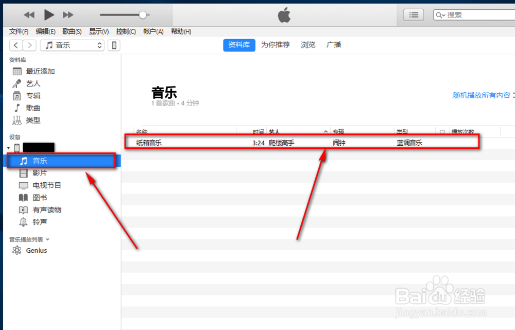
Task: Open the list view button by search
Action: pyautogui.click(x=414, y=15)
